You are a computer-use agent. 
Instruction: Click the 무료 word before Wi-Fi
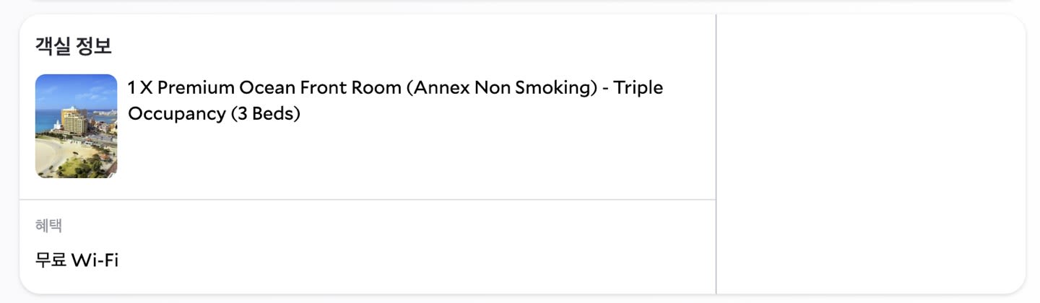pos(50,260)
